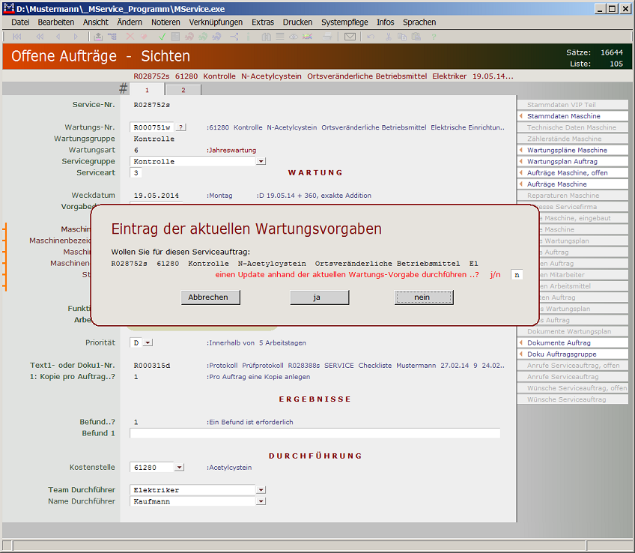Image resolution: width=635 pixels, height=553 pixels.
Task: Confirm the update with the ja button
Action: point(319,297)
